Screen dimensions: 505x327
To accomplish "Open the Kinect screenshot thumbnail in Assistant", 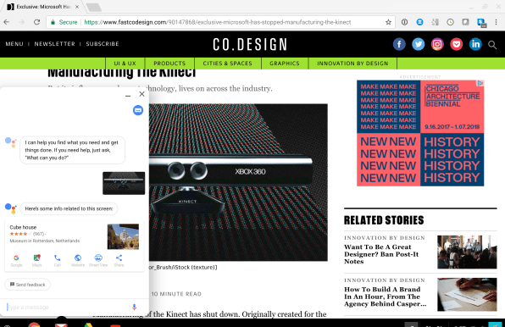I will 124,183.
